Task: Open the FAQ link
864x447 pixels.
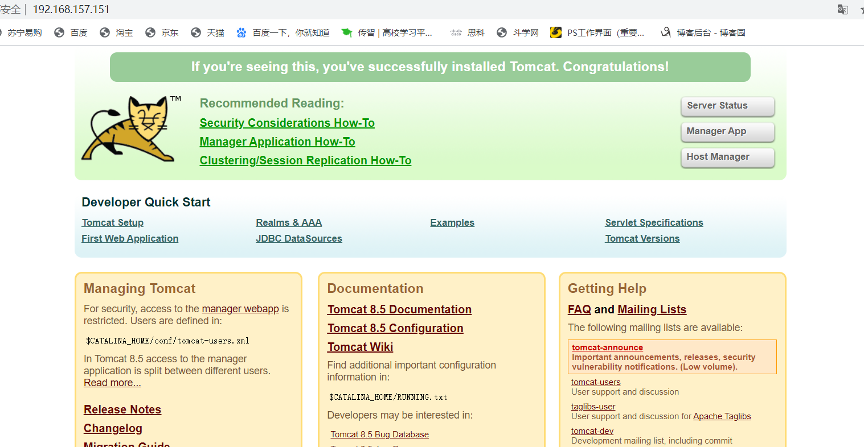Action: [579, 309]
